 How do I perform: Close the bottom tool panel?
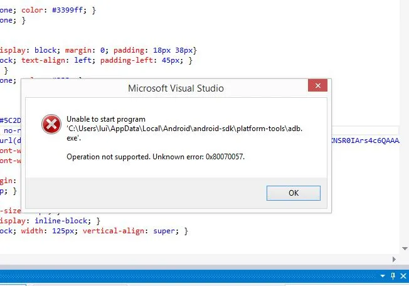click(403, 276)
